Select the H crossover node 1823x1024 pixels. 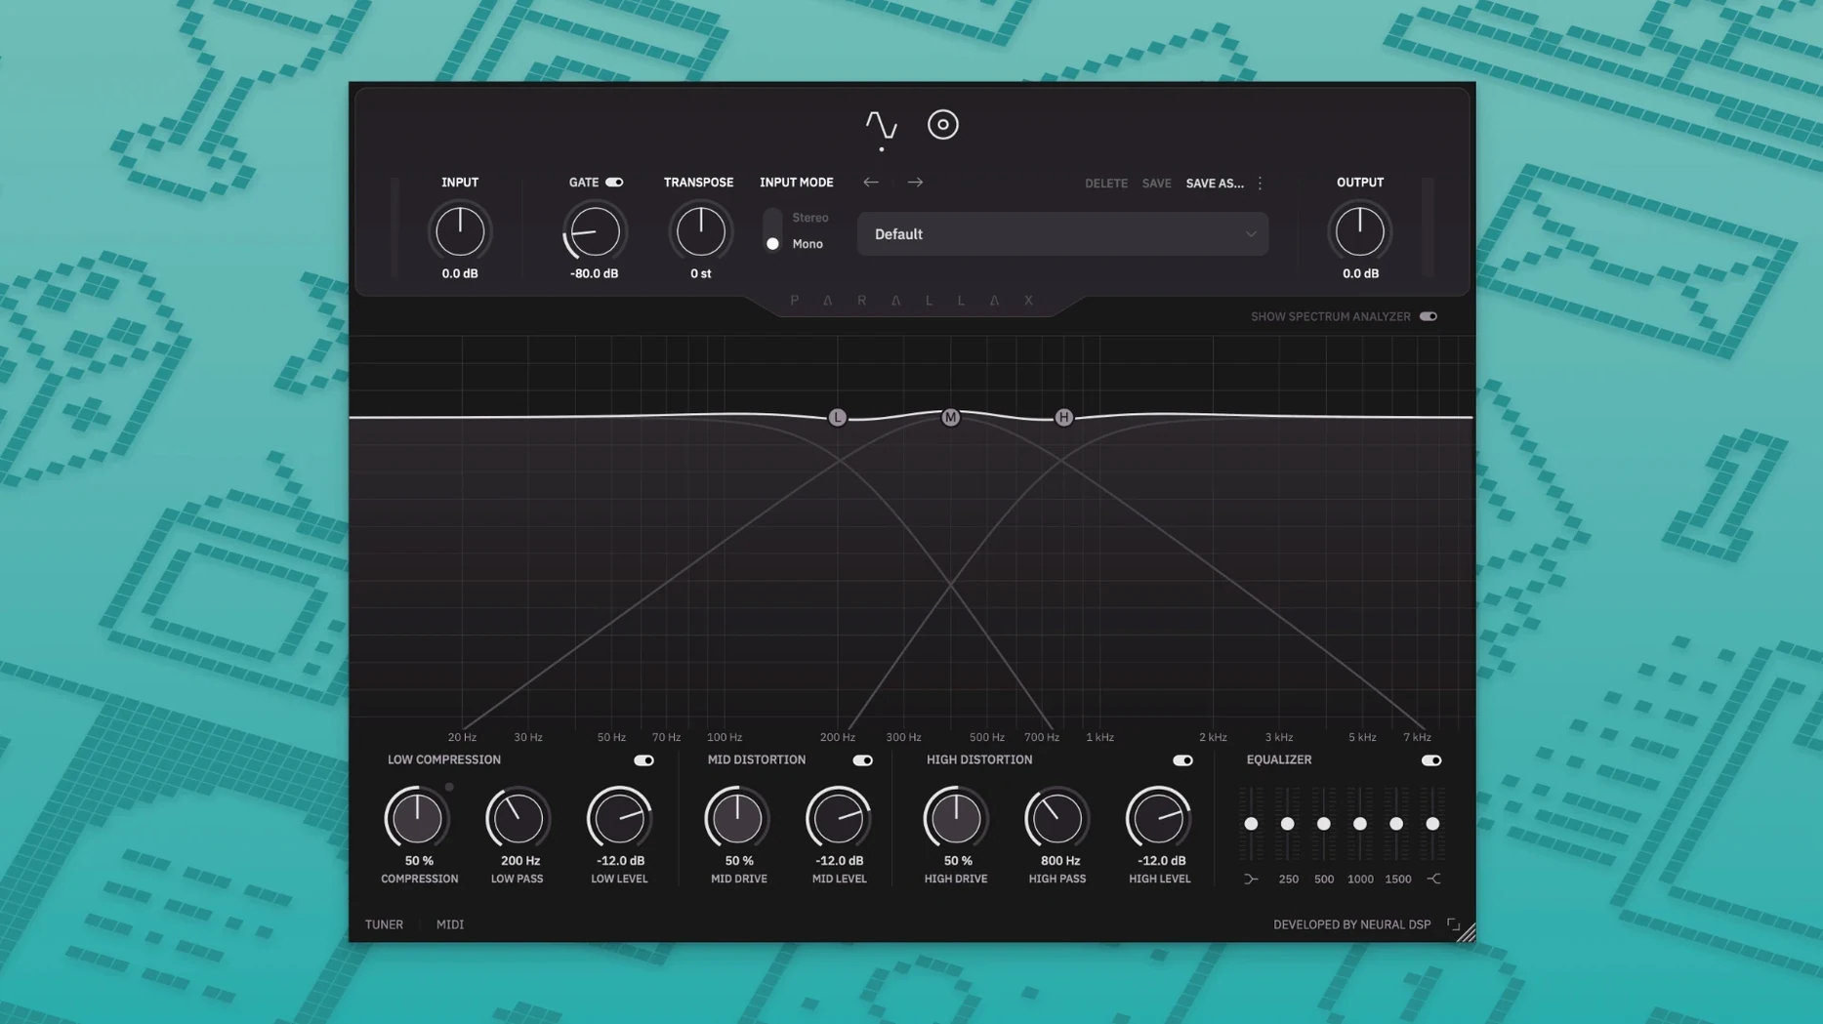(1063, 418)
